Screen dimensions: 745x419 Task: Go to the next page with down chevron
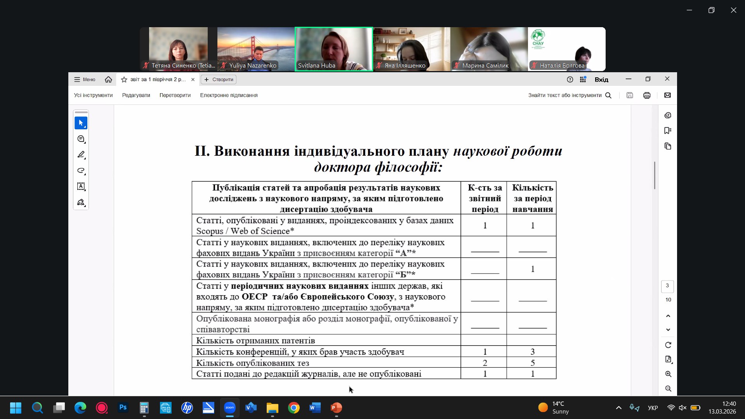668,330
